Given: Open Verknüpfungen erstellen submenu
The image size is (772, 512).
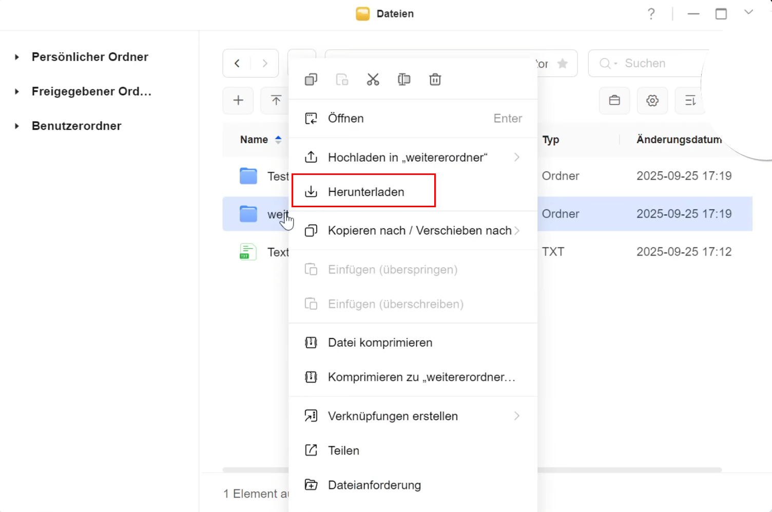Looking at the screenshot, I should coord(413,416).
